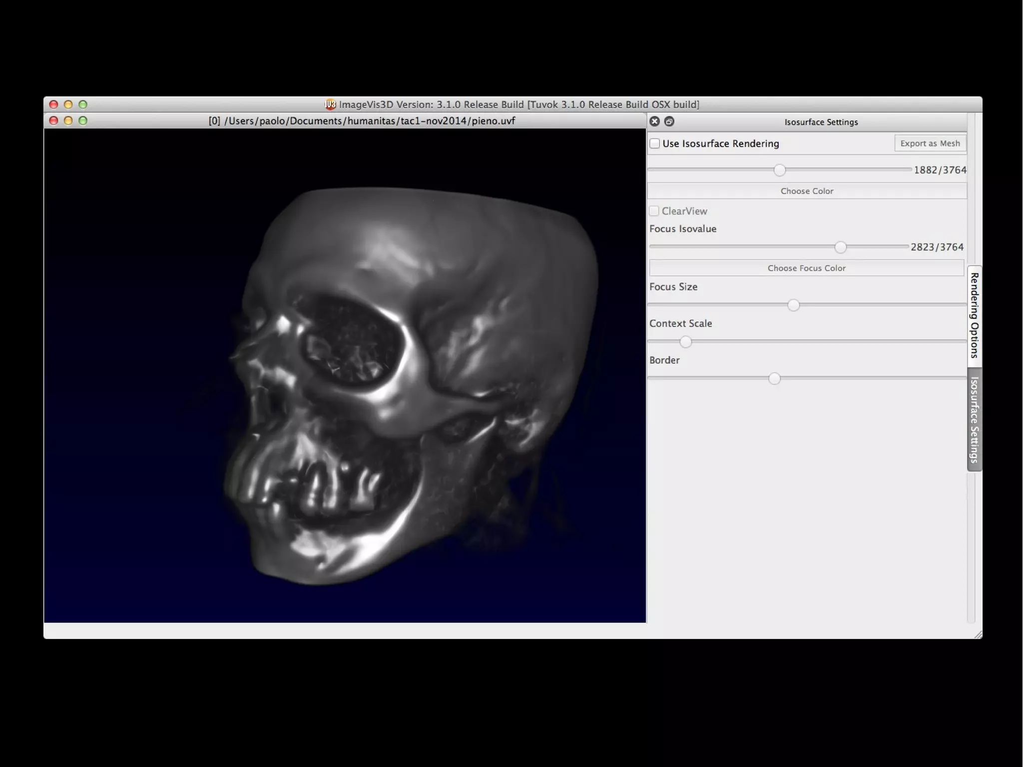Image resolution: width=1023 pixels, height=767 pixels.
Task: Switch to the Rendering Options tab
Action: pyautogui.click(x=974, y=315)
